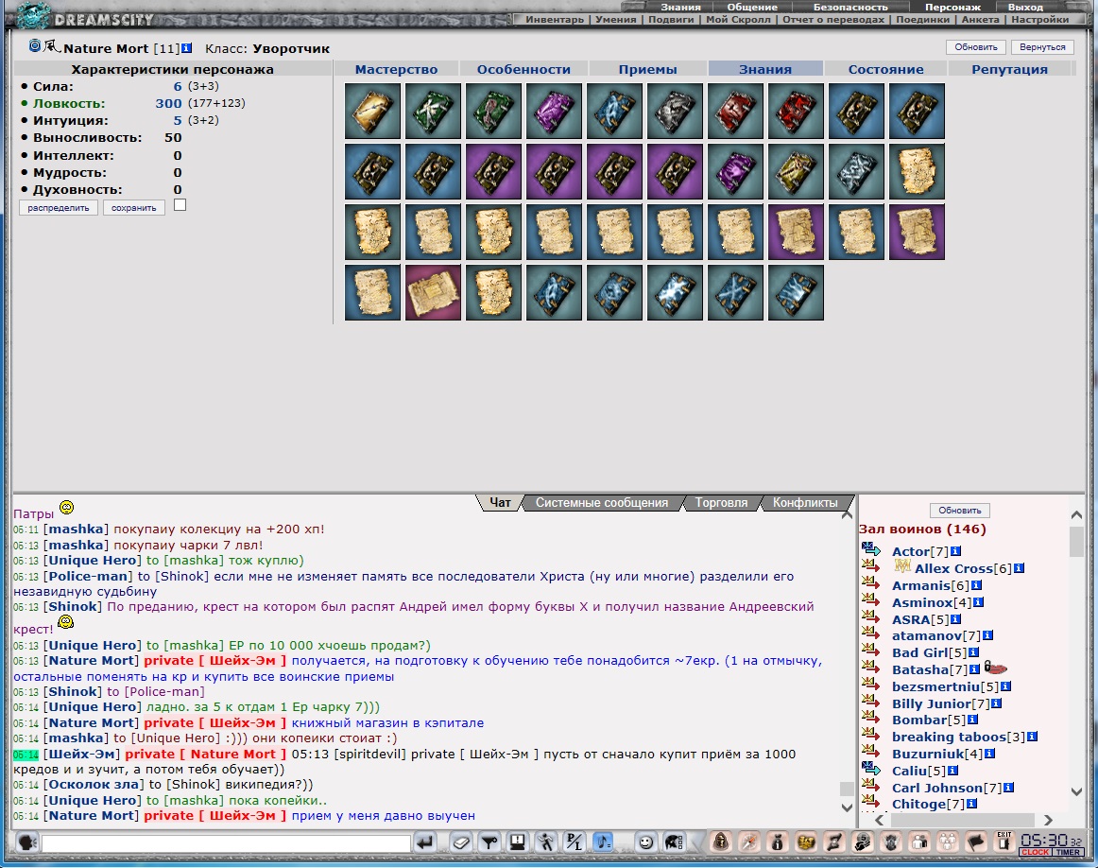Screen dimensions: 1098x868
Task: Click the сохранить button
Action: (x=134, y=207)
